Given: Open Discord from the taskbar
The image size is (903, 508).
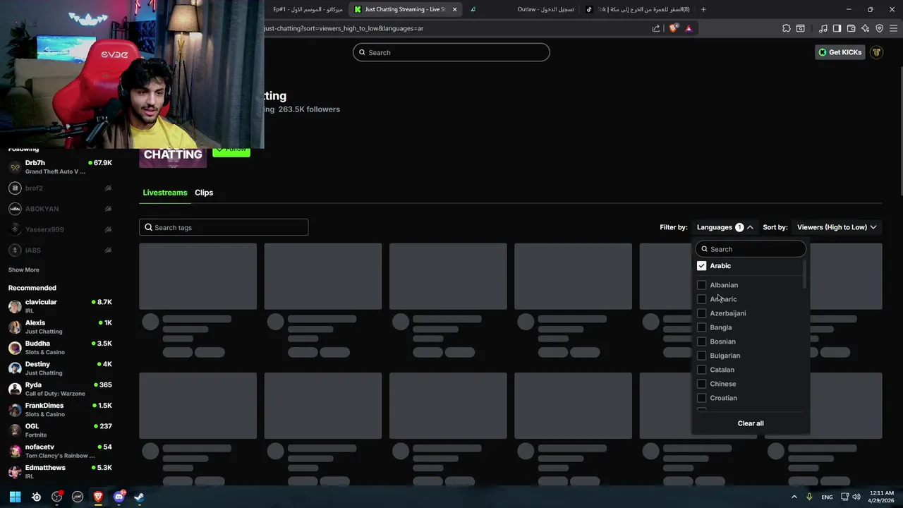Looking at the screenshot, I should pos(119,497).
